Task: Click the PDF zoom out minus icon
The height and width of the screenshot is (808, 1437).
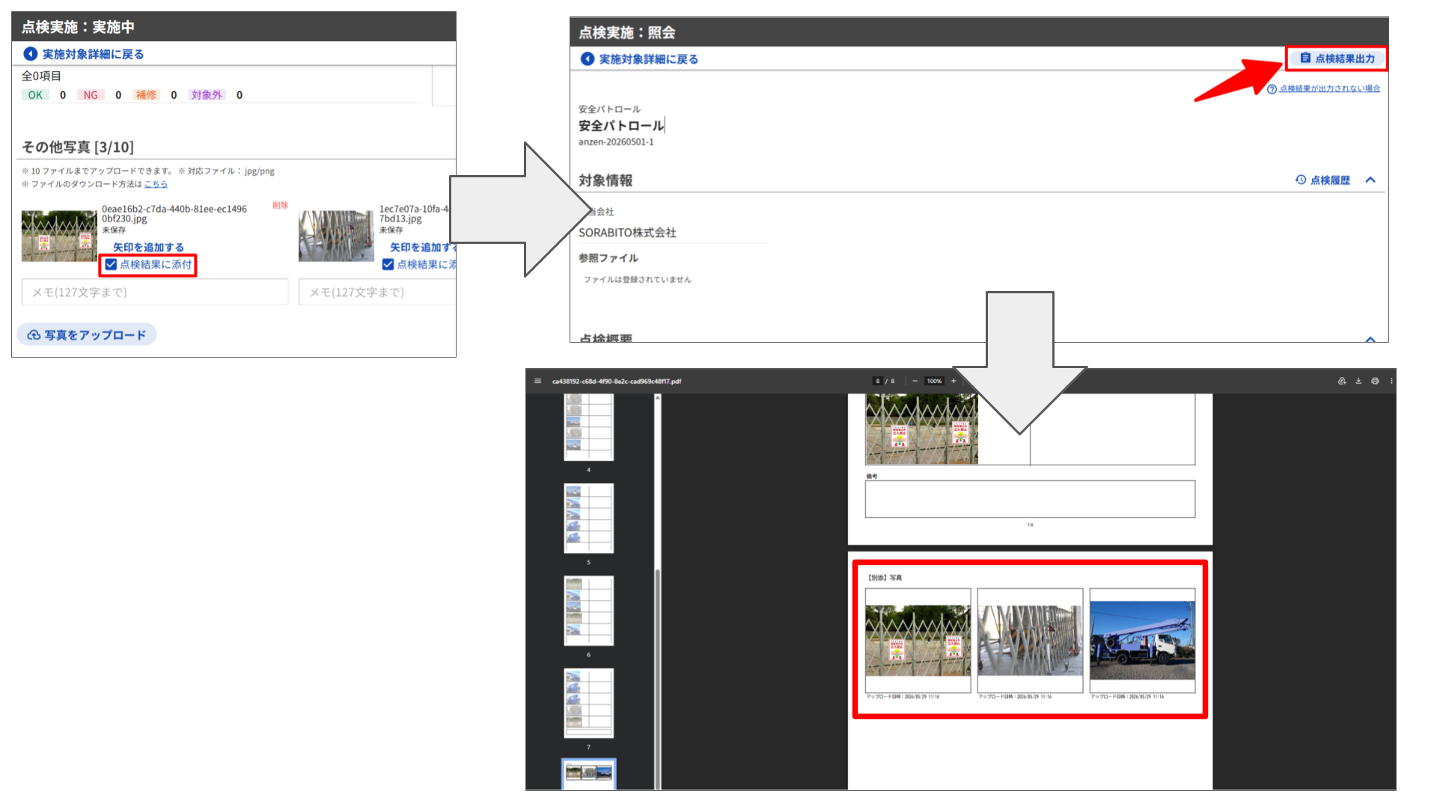Action: pos(915,381)
